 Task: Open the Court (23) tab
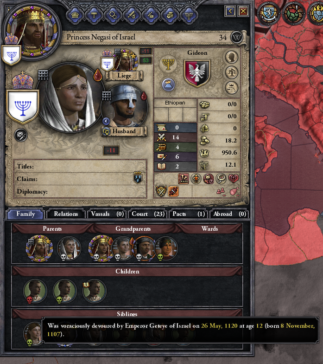147,214
